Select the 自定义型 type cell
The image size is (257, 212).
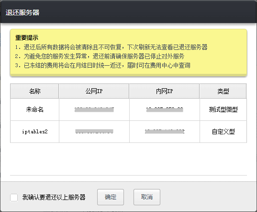(223, 132)
